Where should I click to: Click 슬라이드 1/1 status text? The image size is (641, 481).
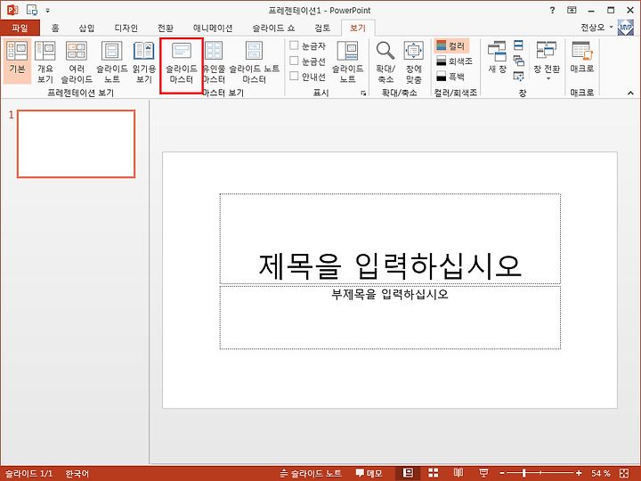coord(28,473)
